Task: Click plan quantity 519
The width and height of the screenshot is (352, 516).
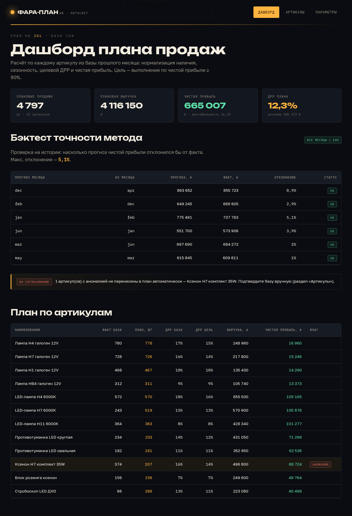Action: pos(149,410)
